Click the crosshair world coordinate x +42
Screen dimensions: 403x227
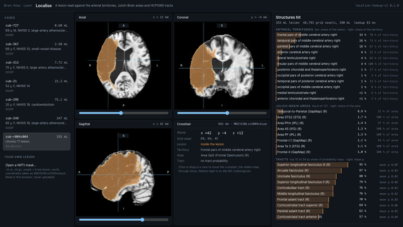(206, 133)
